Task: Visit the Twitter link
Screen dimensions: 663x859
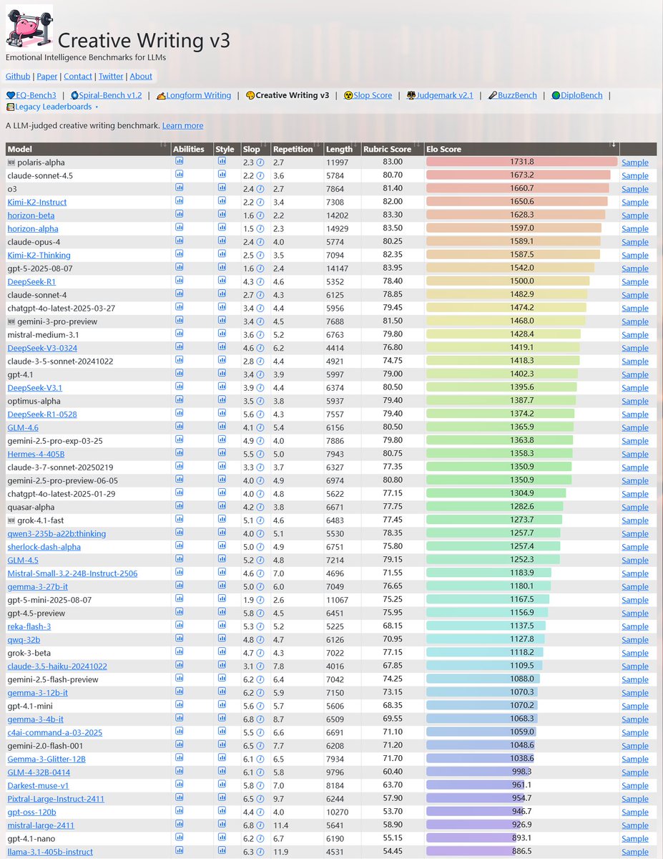Action: tap(111, 76)
